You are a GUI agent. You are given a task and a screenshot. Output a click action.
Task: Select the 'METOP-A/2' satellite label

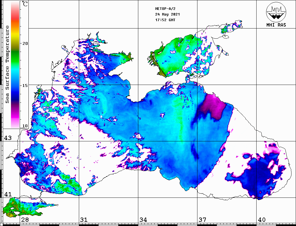pyautogui.click(x=165, y=9)
